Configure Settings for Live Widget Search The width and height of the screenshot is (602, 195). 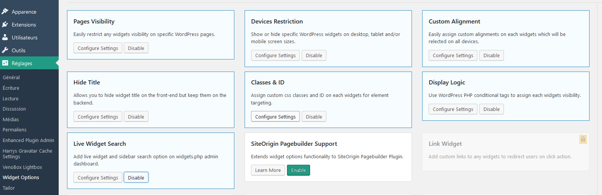click(x=98, y=178)
